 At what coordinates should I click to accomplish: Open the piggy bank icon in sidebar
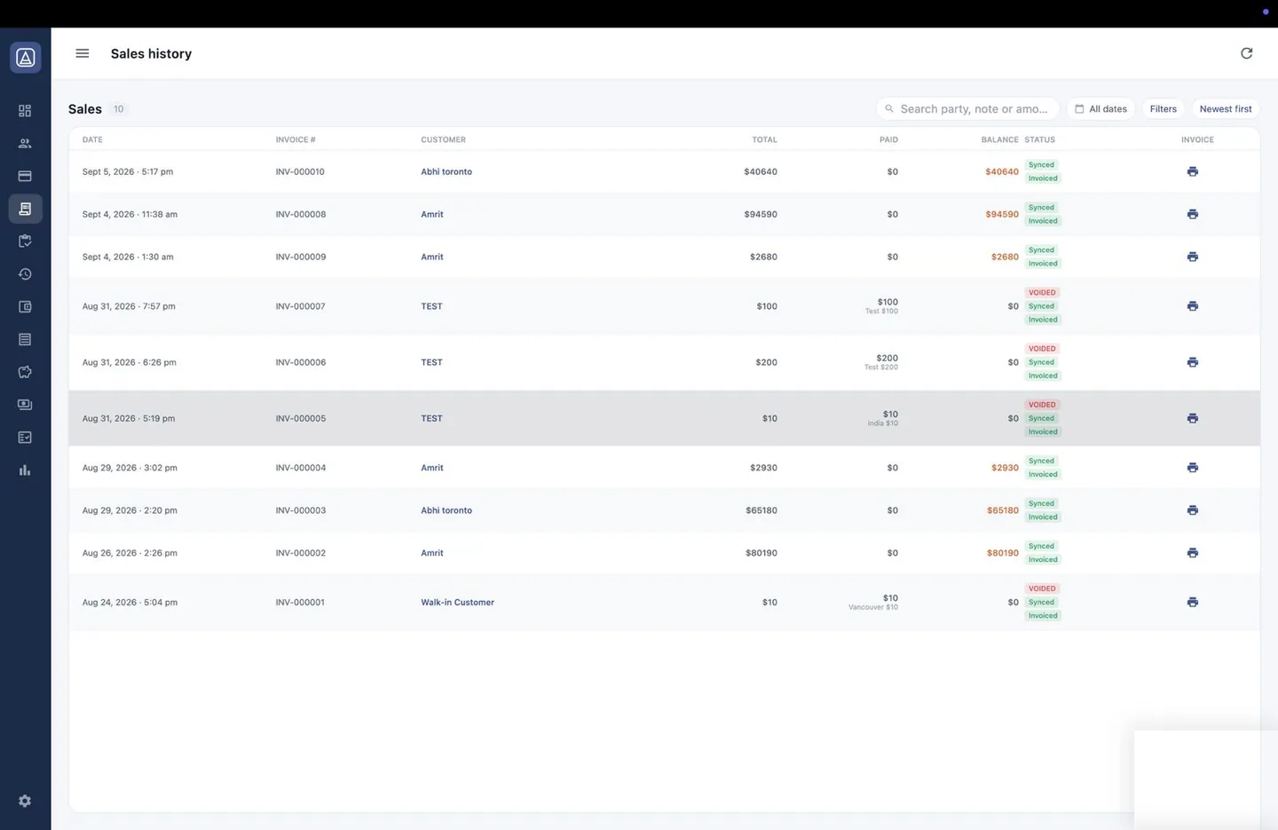(25, 372)
